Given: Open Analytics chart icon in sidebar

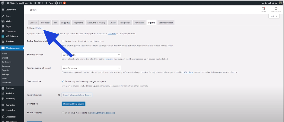Looking at the screenshot, I should pyautogui.click(x=3, y=93).
